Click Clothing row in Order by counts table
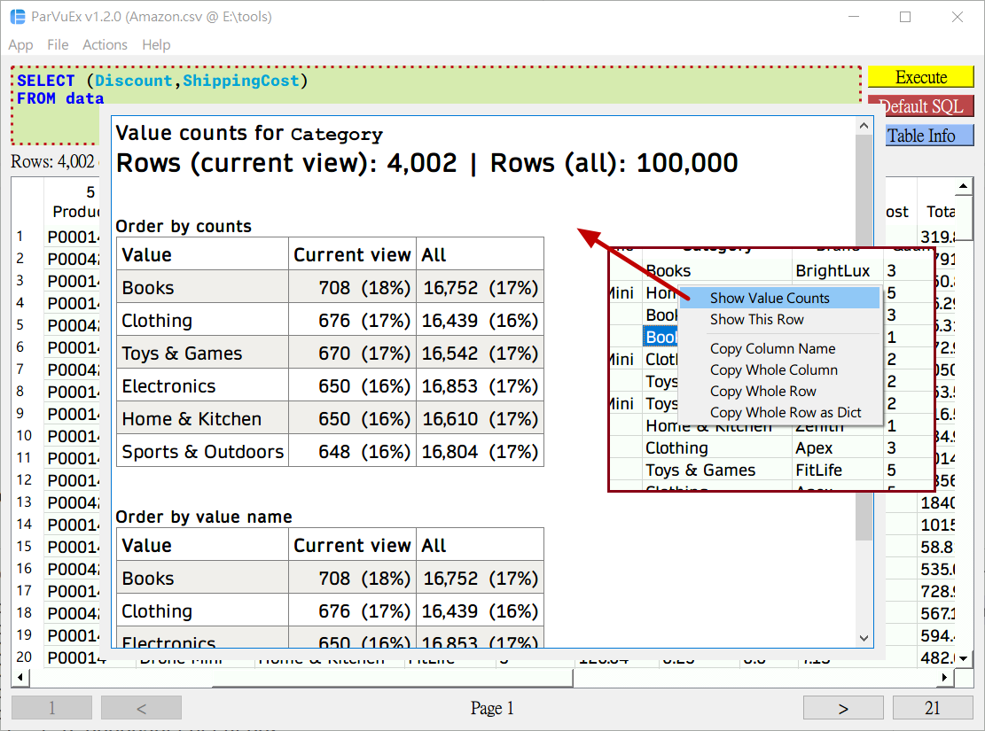Screen dimensions: 985x731 point(330,320)
